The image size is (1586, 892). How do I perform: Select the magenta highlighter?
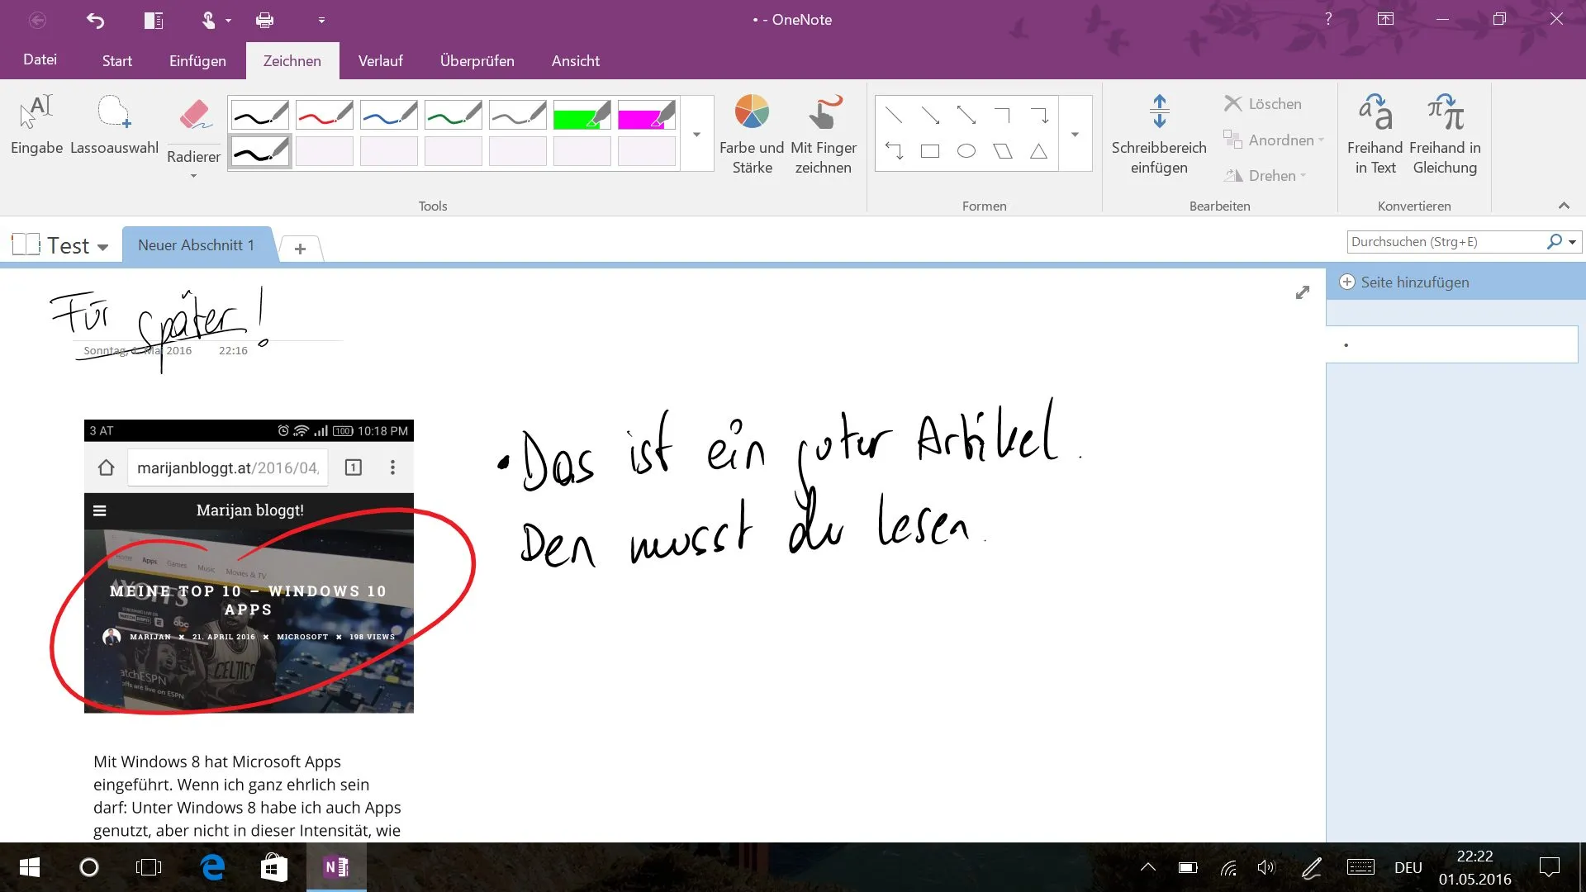coord(646,115)
